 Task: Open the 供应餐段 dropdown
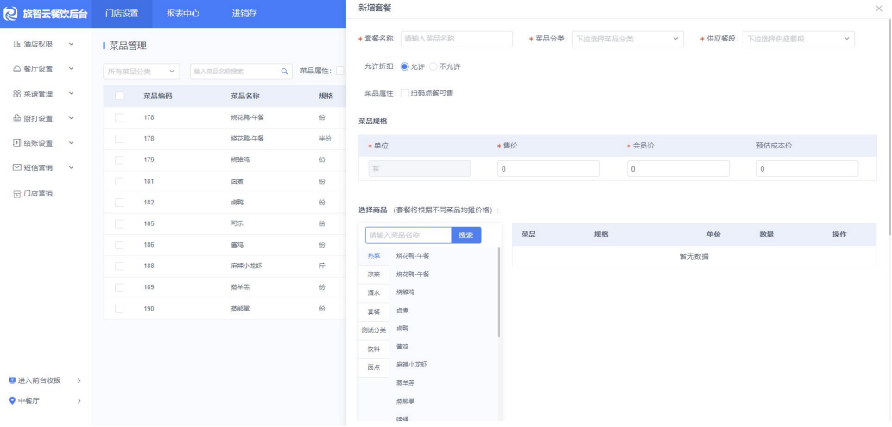click(x=798, y=39)
